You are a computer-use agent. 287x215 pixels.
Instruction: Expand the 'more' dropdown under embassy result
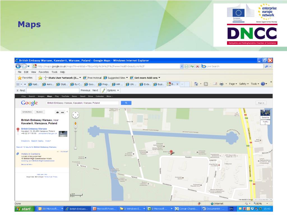(x=48, y=141)
